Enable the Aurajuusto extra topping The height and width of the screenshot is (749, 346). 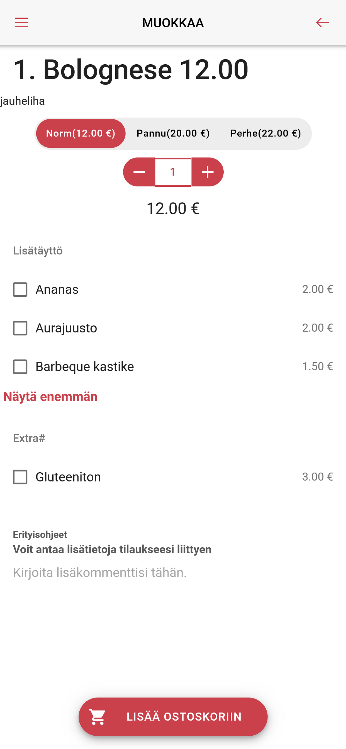click(20, 328)
